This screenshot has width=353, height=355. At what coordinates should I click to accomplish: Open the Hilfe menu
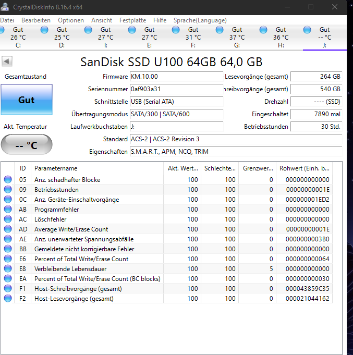160,20
